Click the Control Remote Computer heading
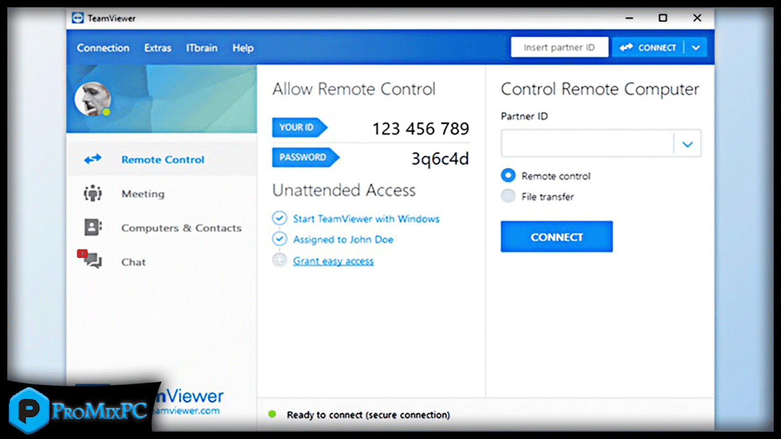Image resolution: width=781 pixels, height=439 pixels. 600,89
